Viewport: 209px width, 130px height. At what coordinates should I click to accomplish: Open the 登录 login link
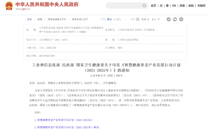point(182,6)
